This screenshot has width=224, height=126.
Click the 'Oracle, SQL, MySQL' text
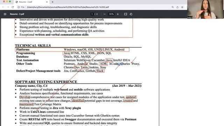pos(77,57)
